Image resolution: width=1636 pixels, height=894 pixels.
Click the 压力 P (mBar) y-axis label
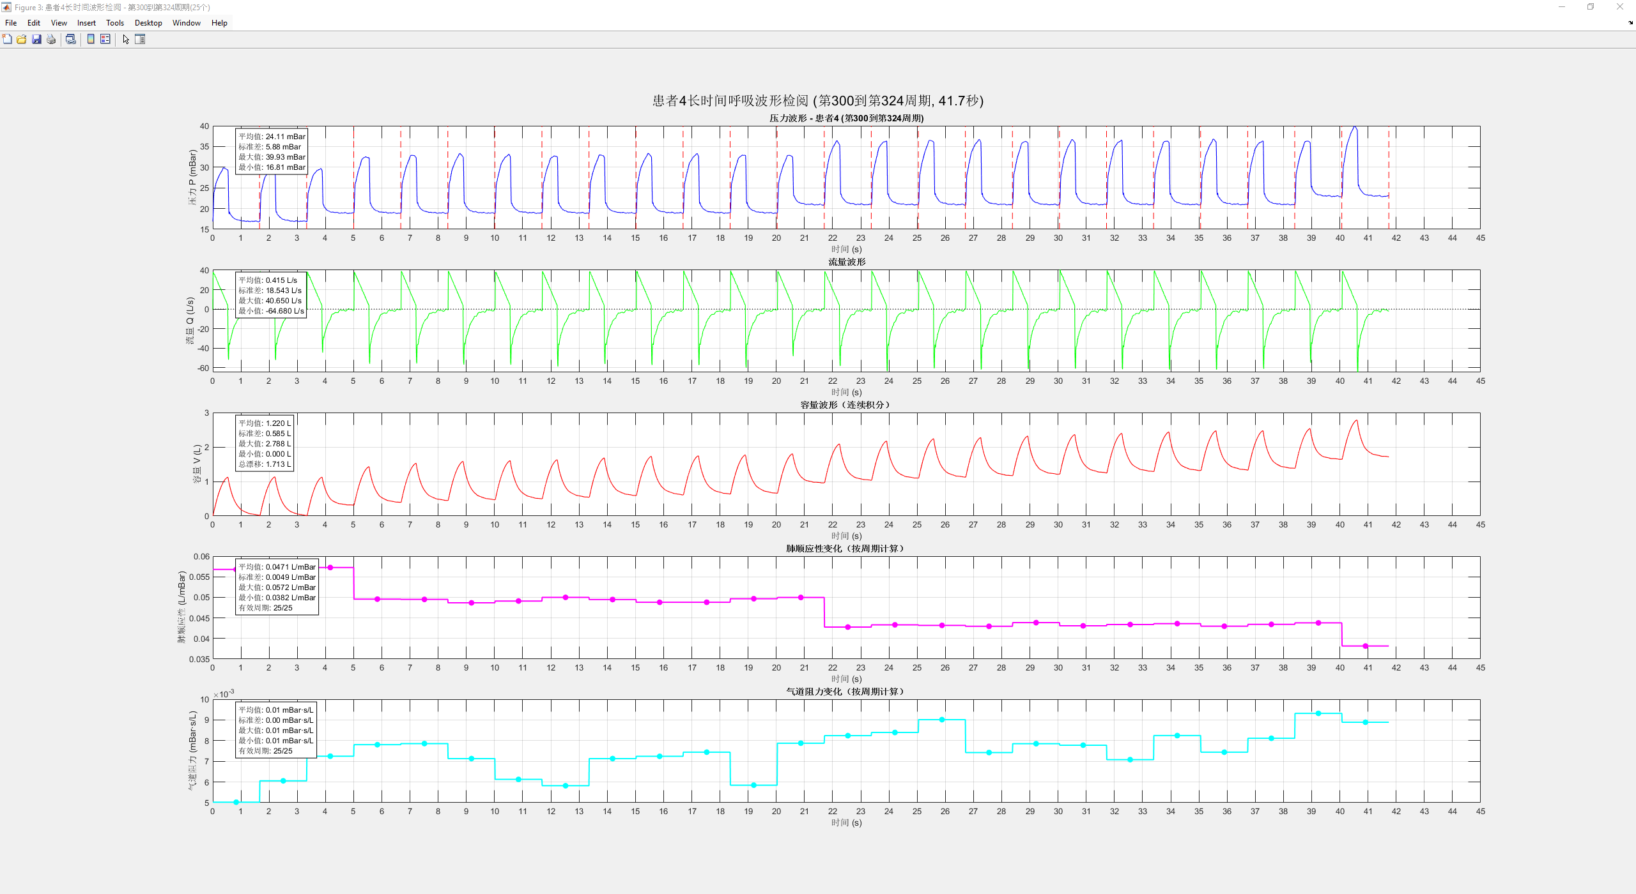[x=192, y=178]
